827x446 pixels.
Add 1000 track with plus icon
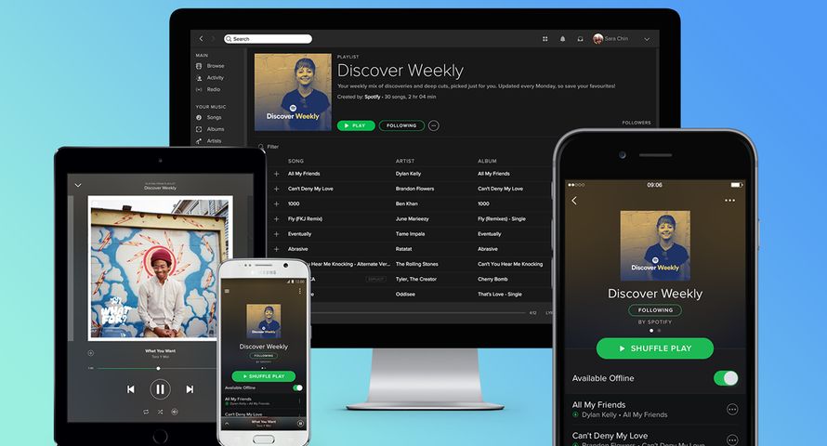pyautogui.click(x=276, y=203)
